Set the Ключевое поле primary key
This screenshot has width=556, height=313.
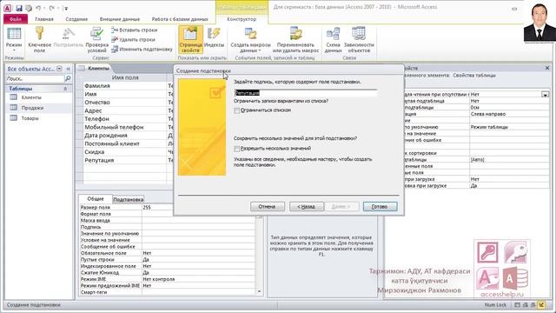pos(39,39)
